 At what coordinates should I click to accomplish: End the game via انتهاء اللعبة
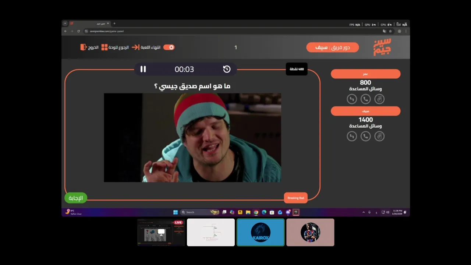pyautogui.click(x=150, y=47)
